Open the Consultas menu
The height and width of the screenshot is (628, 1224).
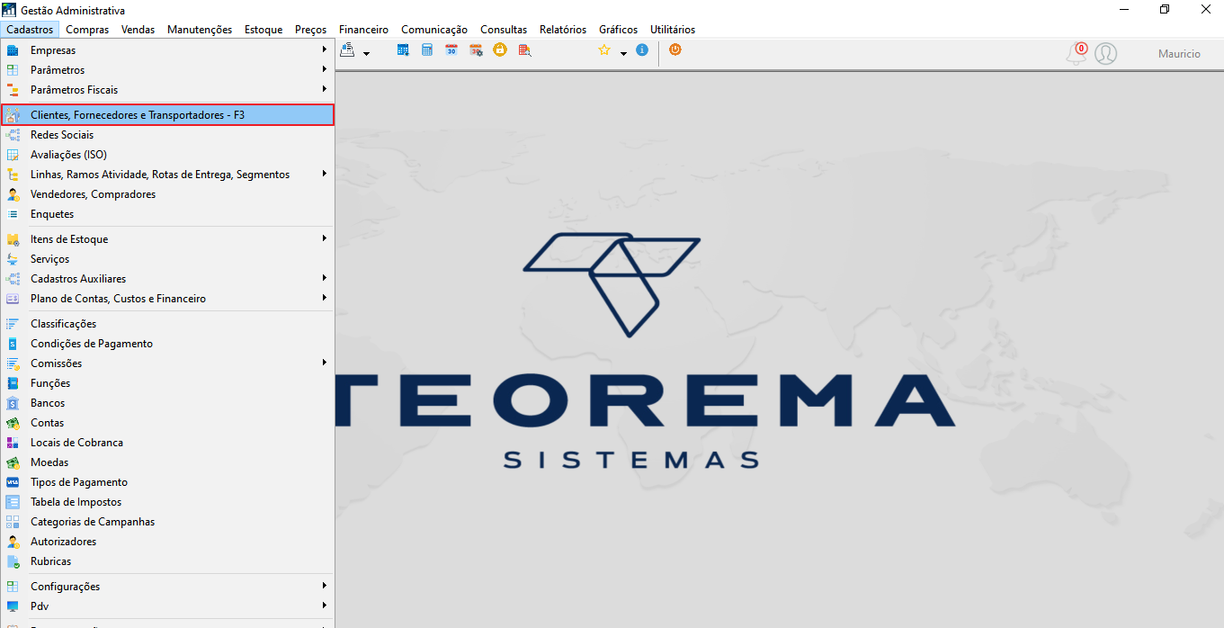[x=504, y=30]
